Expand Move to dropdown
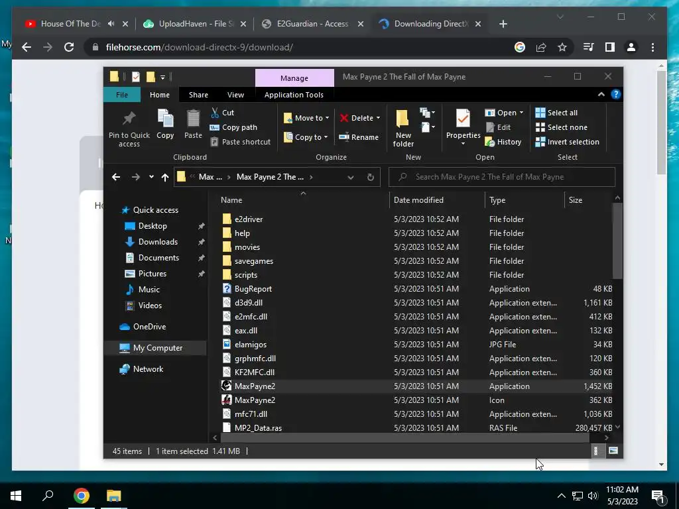This screenshot has width=679, height=509. [328, 118]
